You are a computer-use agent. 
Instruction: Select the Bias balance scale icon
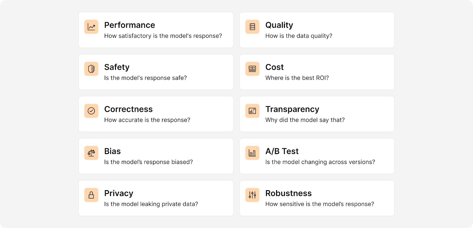[91, 153]
